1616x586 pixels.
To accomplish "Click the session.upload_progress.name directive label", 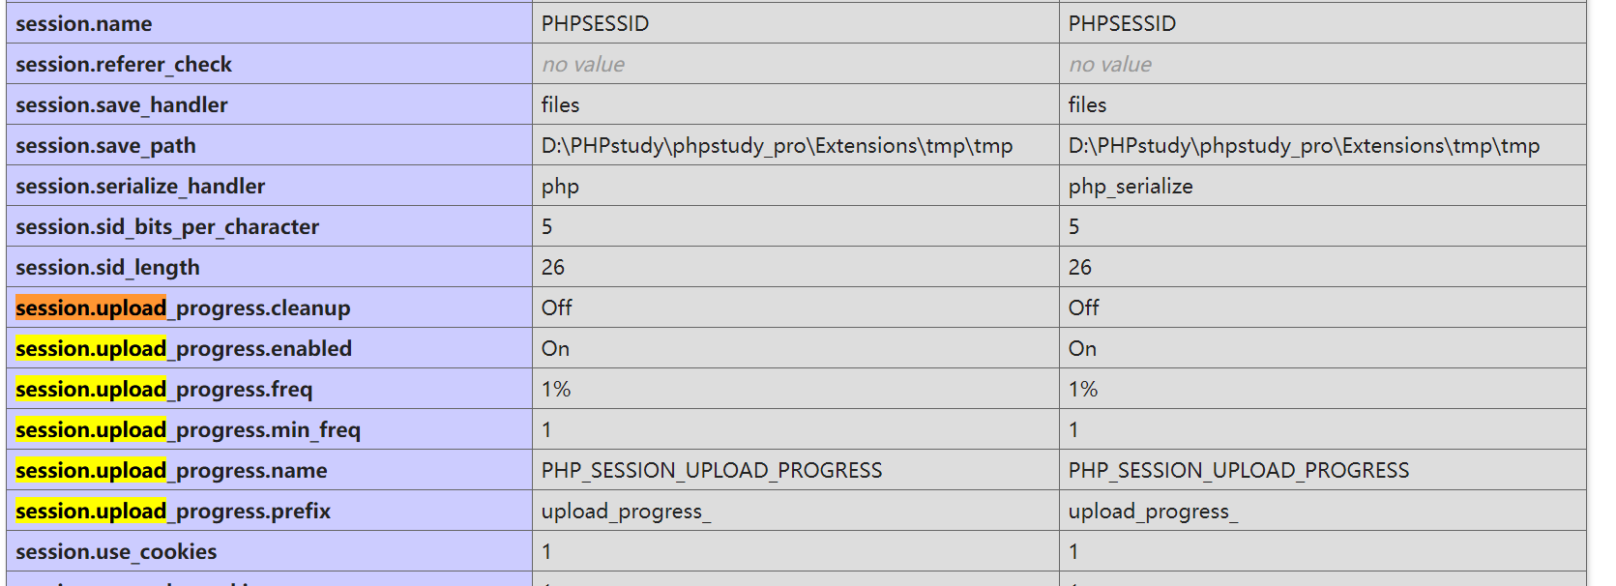I will (x=171, y=470).
